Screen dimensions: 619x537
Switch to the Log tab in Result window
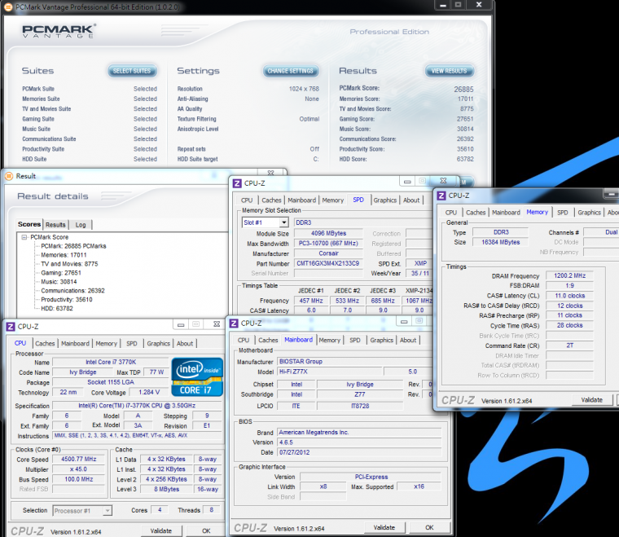pos(81,225)
